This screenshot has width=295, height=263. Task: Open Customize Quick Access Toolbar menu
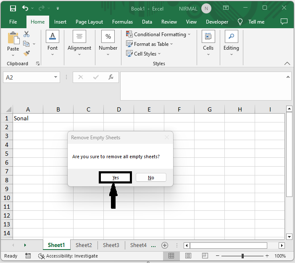[58, 8]
